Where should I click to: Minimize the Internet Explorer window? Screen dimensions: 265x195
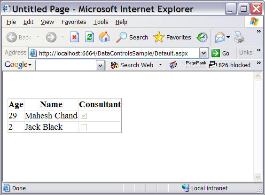231,8
